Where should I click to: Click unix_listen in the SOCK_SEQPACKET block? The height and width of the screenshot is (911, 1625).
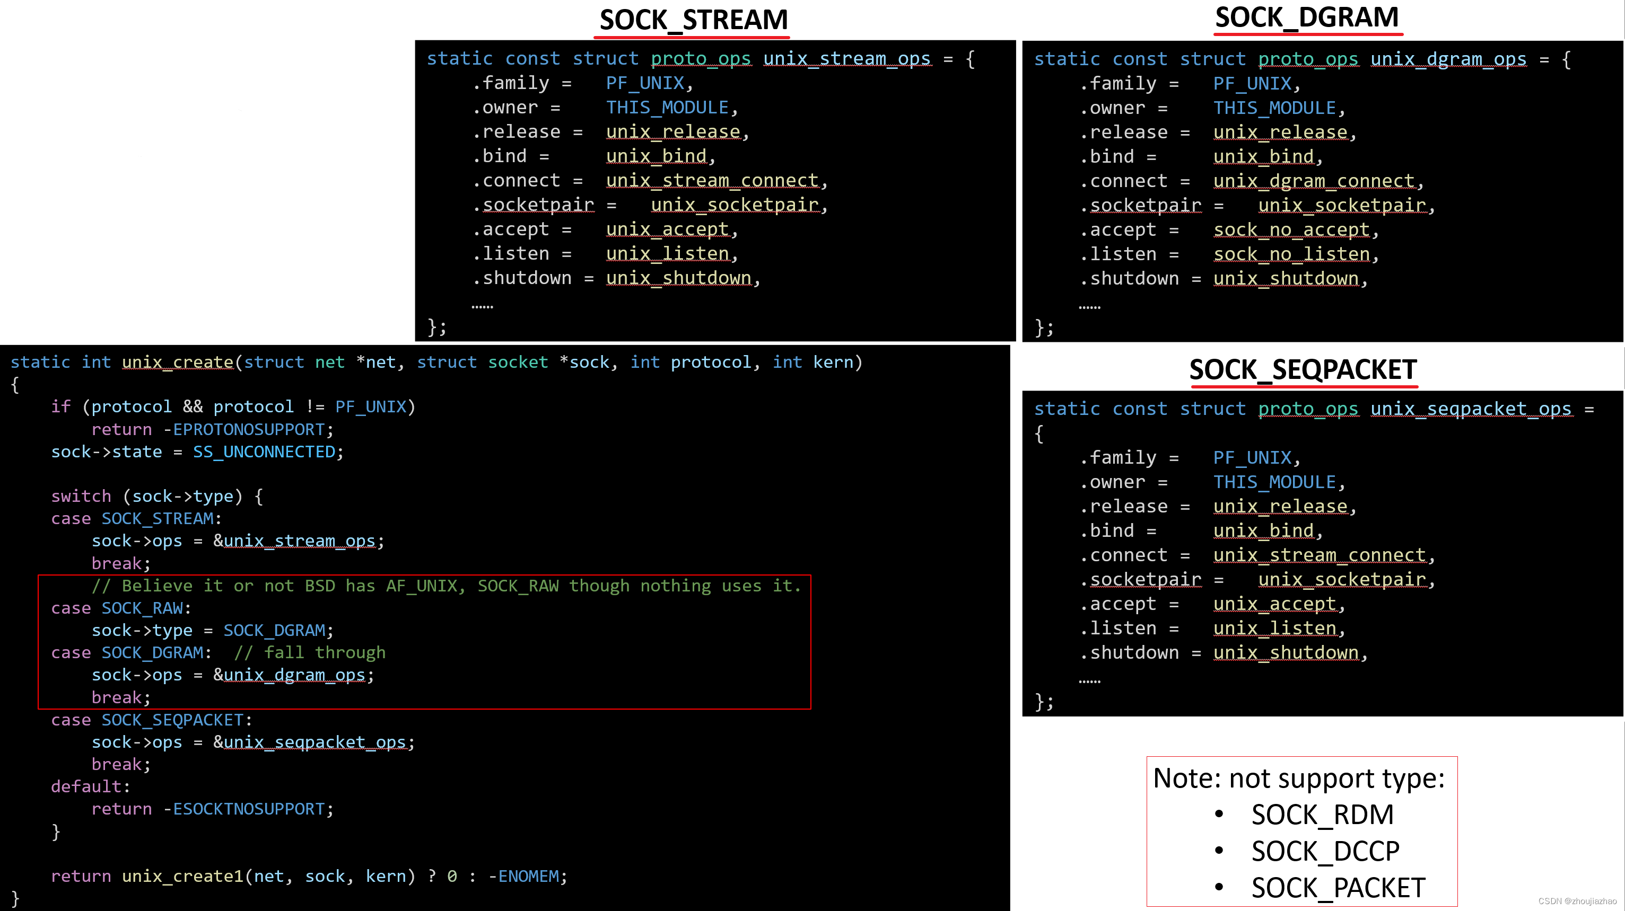pyautogui.click(x=1275, y=629)
